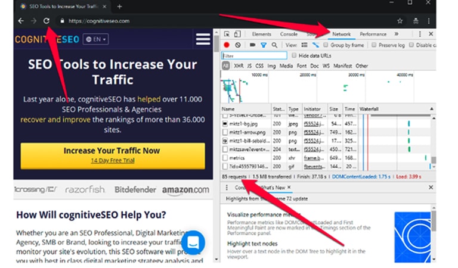Activate the inspect element picker
Viewport: 458px width, 268px height.
pos(227,34)
